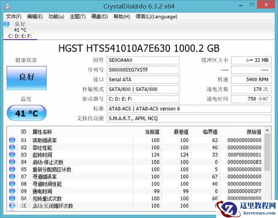278x218 pixels.
Task: Open the 语言(L)(Language) menu
Action: coord(156,17)
